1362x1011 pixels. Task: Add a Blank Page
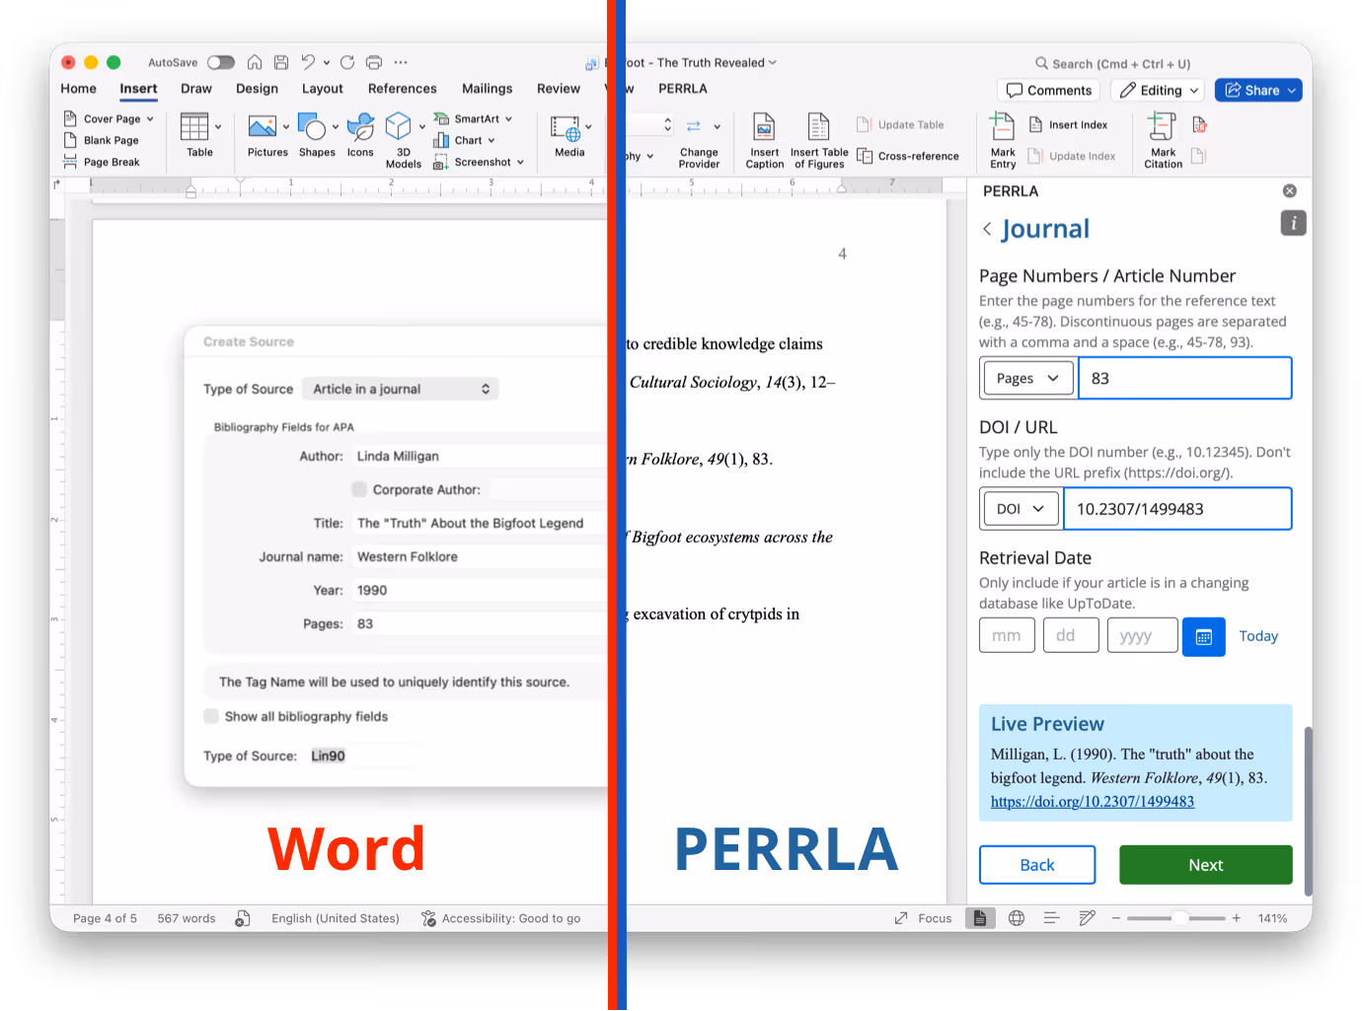pyautogui.click(x=102, y=140)
